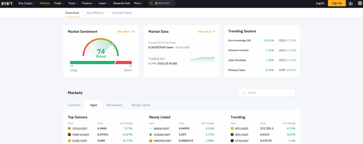Open the Favorites markets tab
The width and height of the screenshot is (363, 144).
point(74,105)
